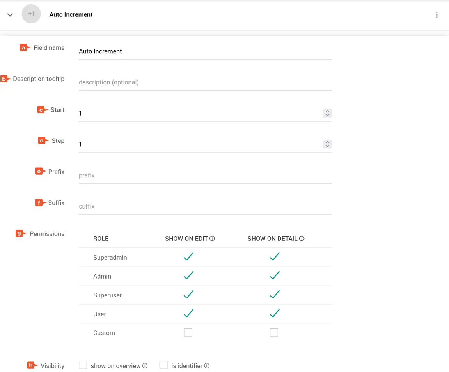Enable Custom role Show on Edit checkbox
This screenshot has height=372, width=449.
pyautogui.click(x=188, y=332)
